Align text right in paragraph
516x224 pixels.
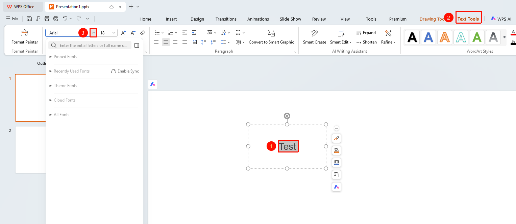coord(175,42)
